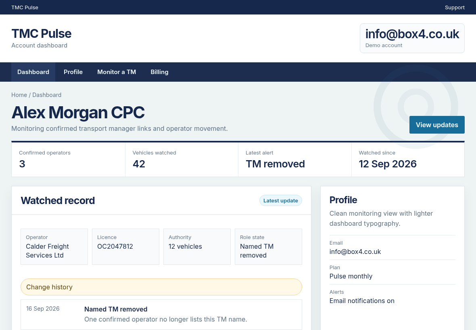The width and height of the screenshot is (476, 330).
Task: Click the Calder Freight Services Ltd operator
Action: tap(54, 247)
